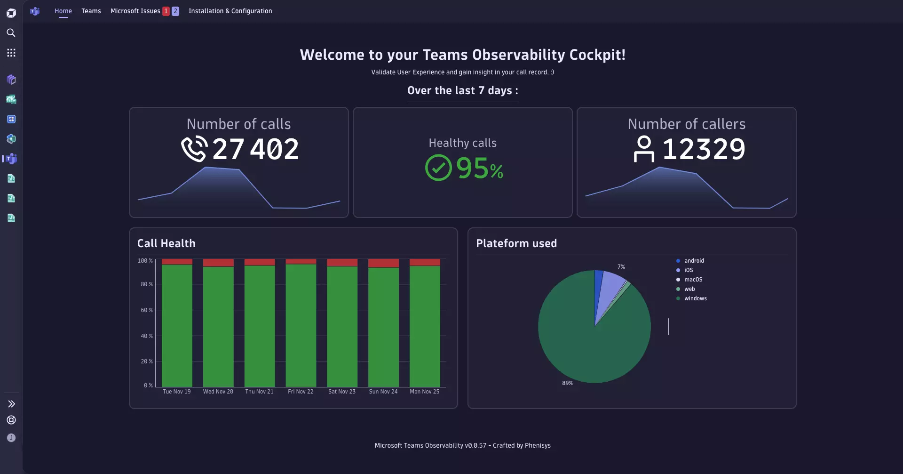
Task: Open the Grafana home logo icon
Action: tap(11, 13)
